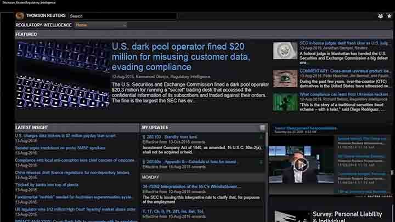Click the illuminated keyboard featured image
395x222 pixels.
tap(63, 75)
